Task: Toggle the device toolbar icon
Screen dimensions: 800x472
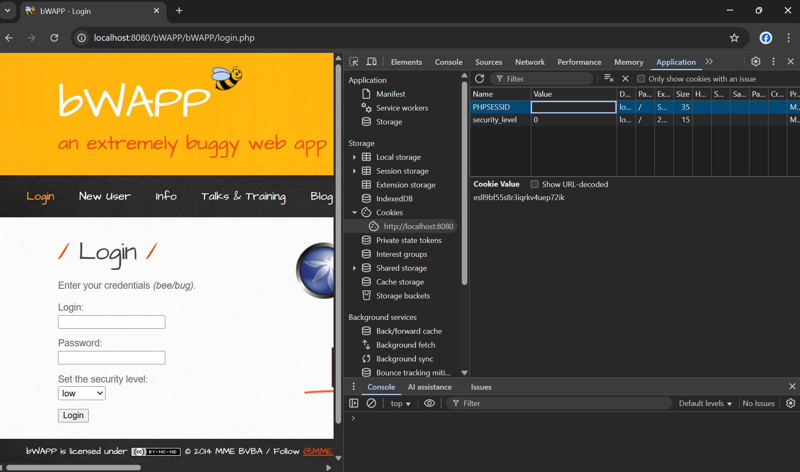Action: point(371,62)
